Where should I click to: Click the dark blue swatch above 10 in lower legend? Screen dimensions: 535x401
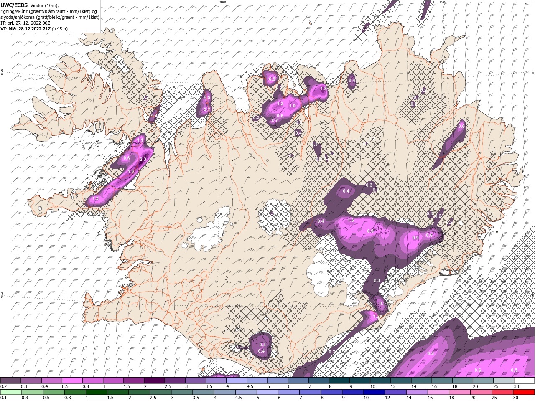click(x=374, y=392)
